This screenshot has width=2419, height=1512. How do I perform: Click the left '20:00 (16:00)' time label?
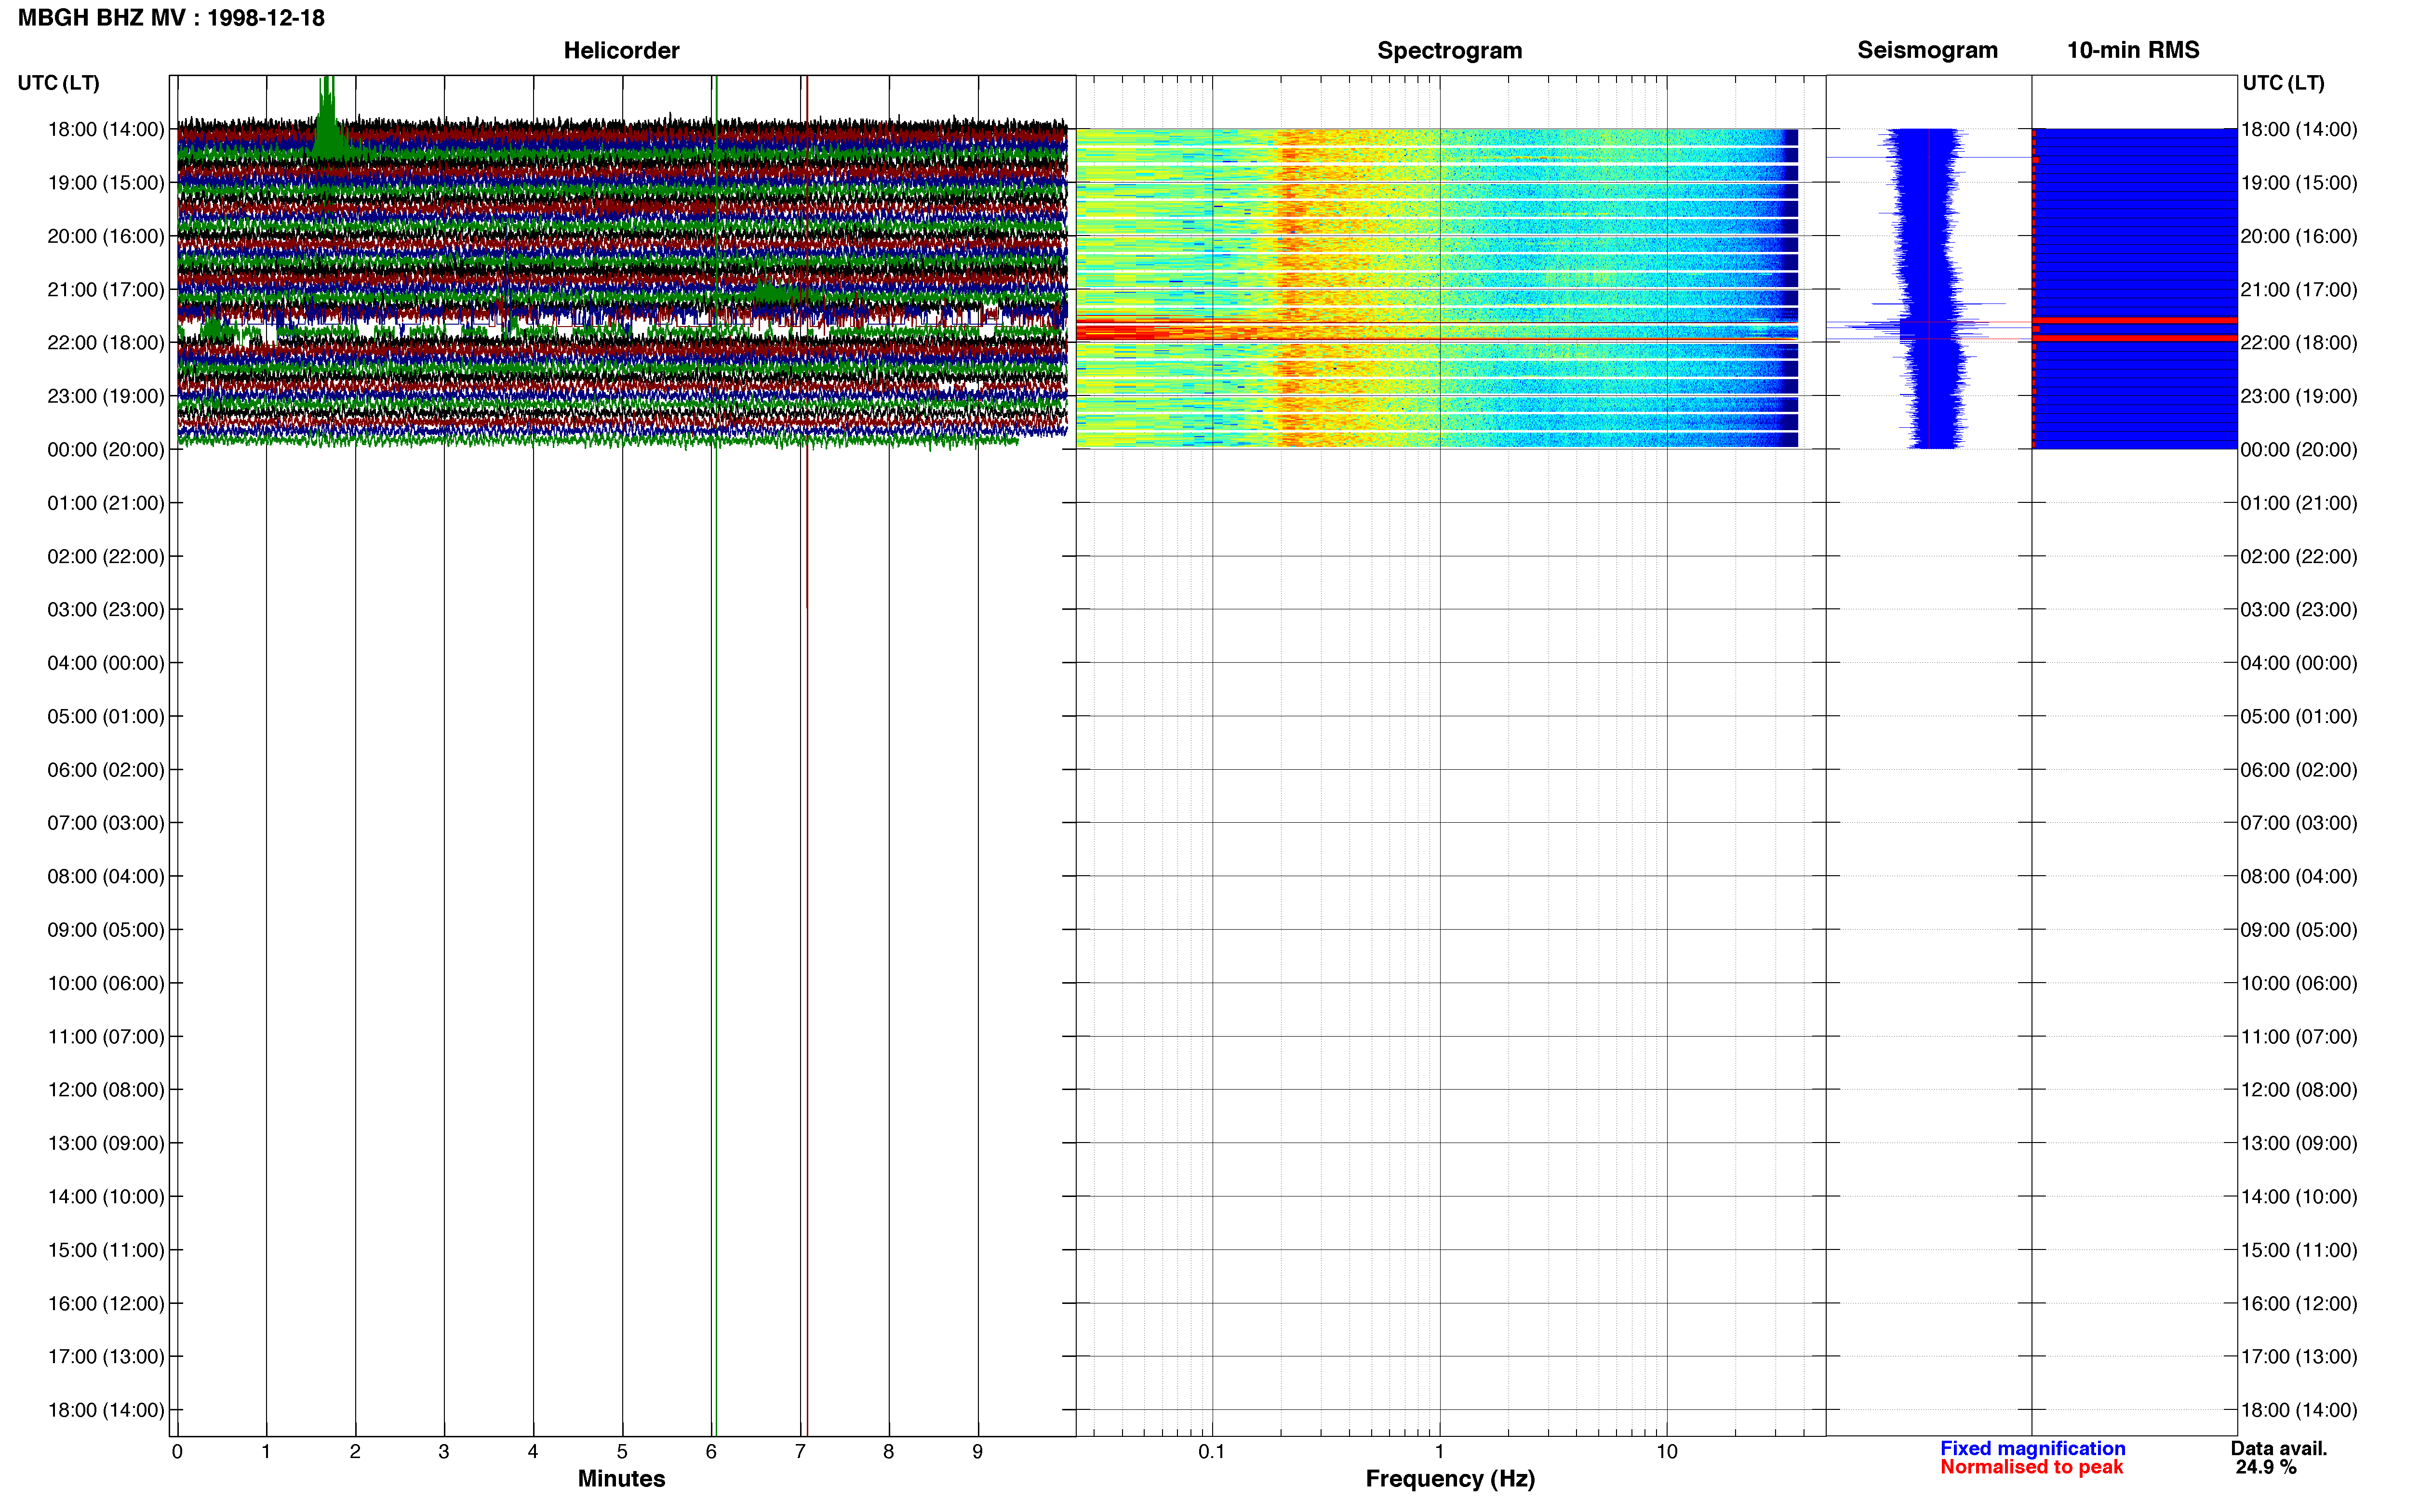pos(106,236)
